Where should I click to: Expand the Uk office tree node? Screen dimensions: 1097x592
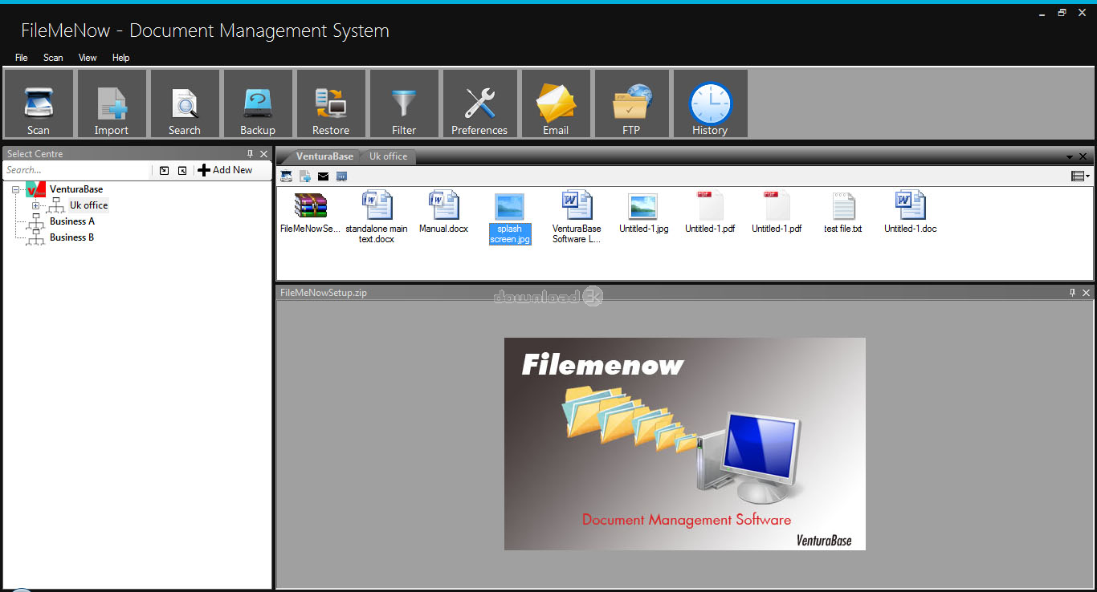pos(35,206)
